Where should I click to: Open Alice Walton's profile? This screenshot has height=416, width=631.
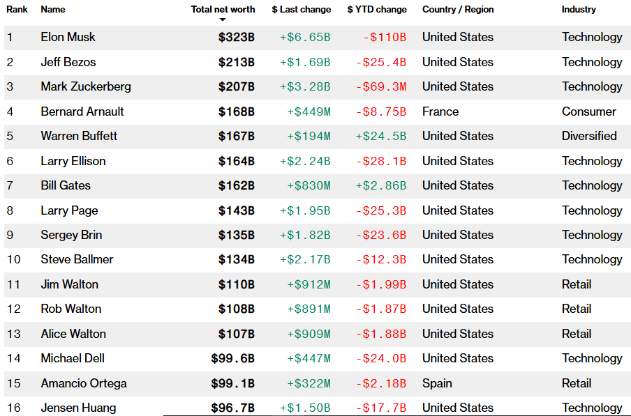click(x=73, y=334)
